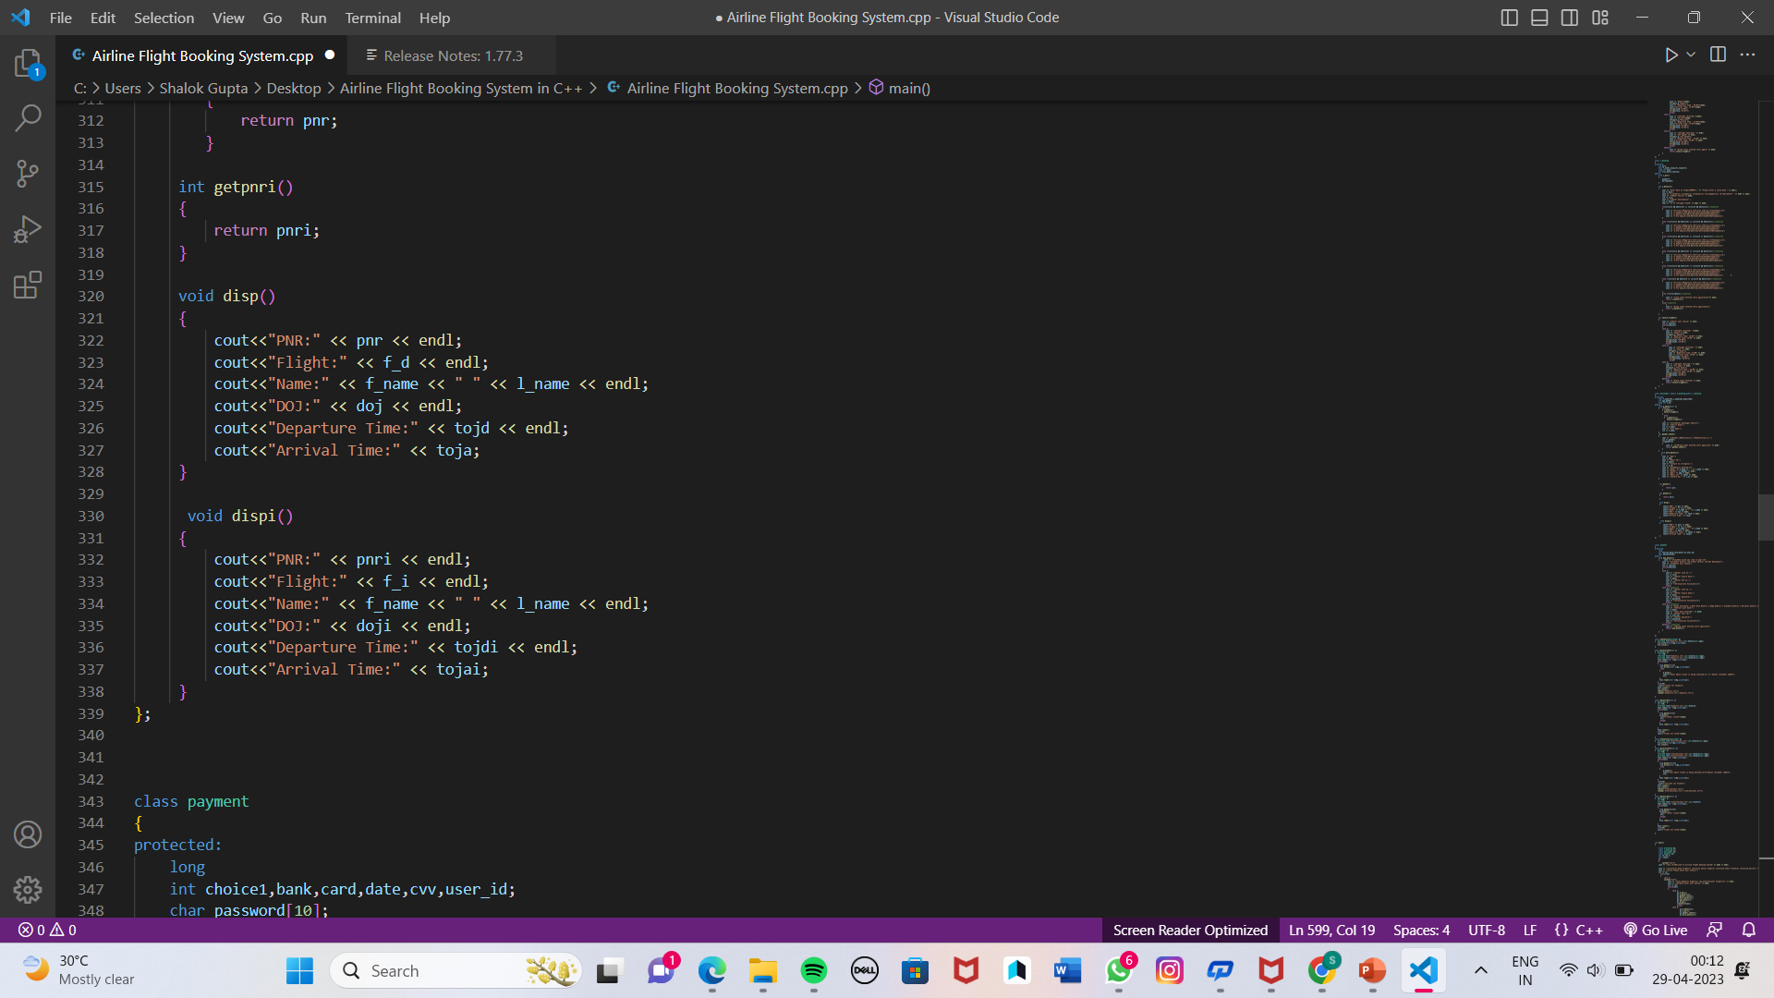Expand the main() breadcrumb symbol

click(908, 88)
